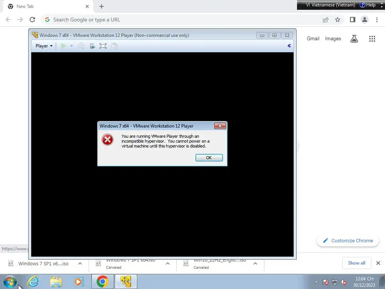The image size is (385, 289).
Task: Go forward with Chrome forward arrow
Action: coord(20,20)
